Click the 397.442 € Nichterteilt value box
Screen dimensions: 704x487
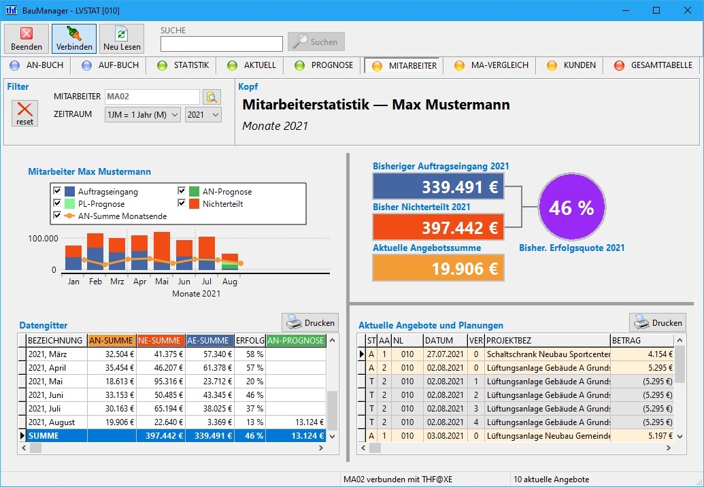pyautogui.click(x=438, y=227)
